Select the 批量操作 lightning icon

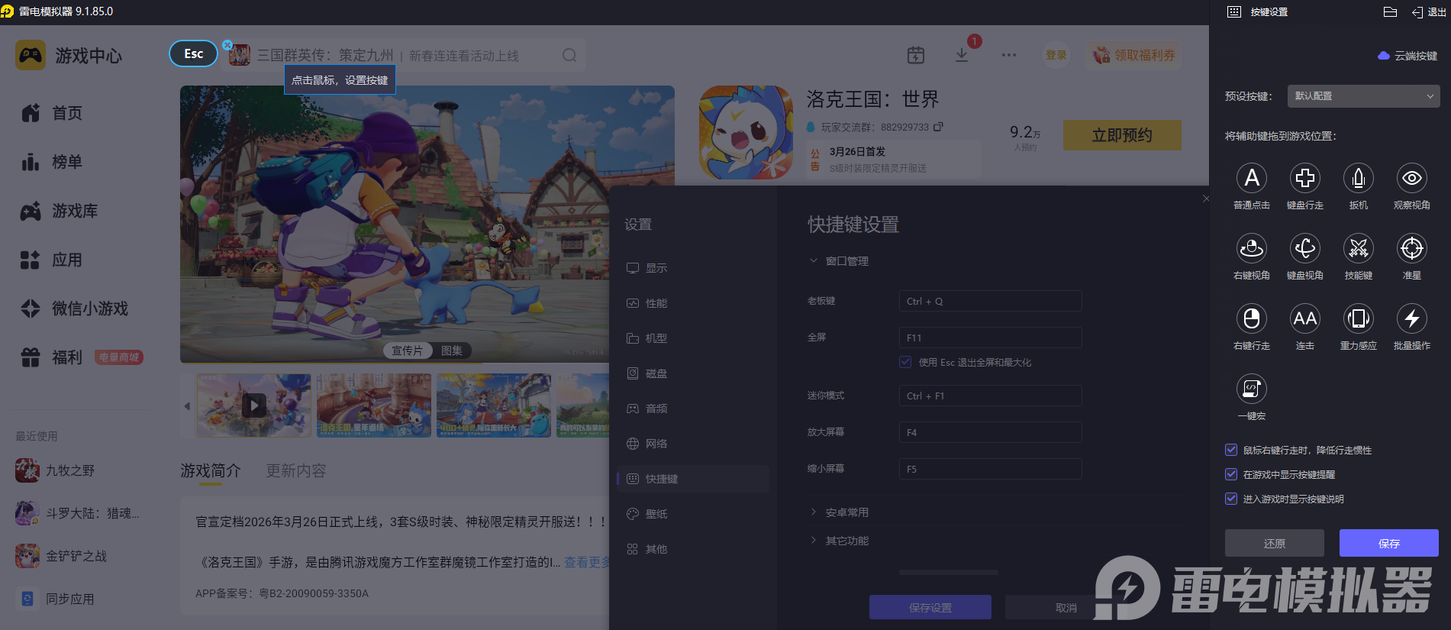pos(1412,318)
